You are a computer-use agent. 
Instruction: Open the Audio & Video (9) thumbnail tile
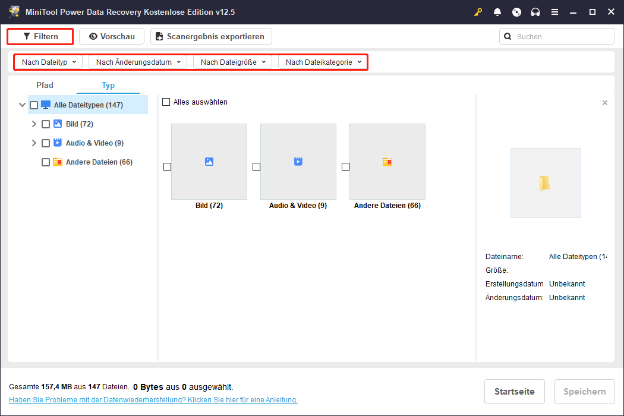pos(298,162)
